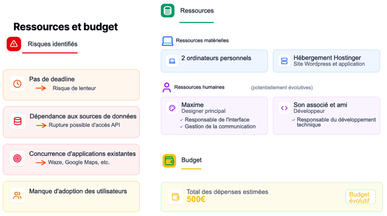The image size is (387, 216).
Task: Click the check mark beside Gestion de la communication
Action: click(182, 127)
